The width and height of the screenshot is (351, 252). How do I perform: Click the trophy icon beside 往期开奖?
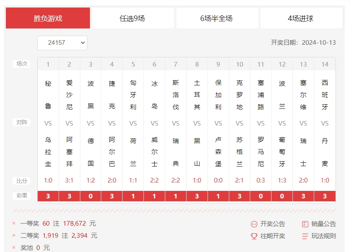pos(254,236)
